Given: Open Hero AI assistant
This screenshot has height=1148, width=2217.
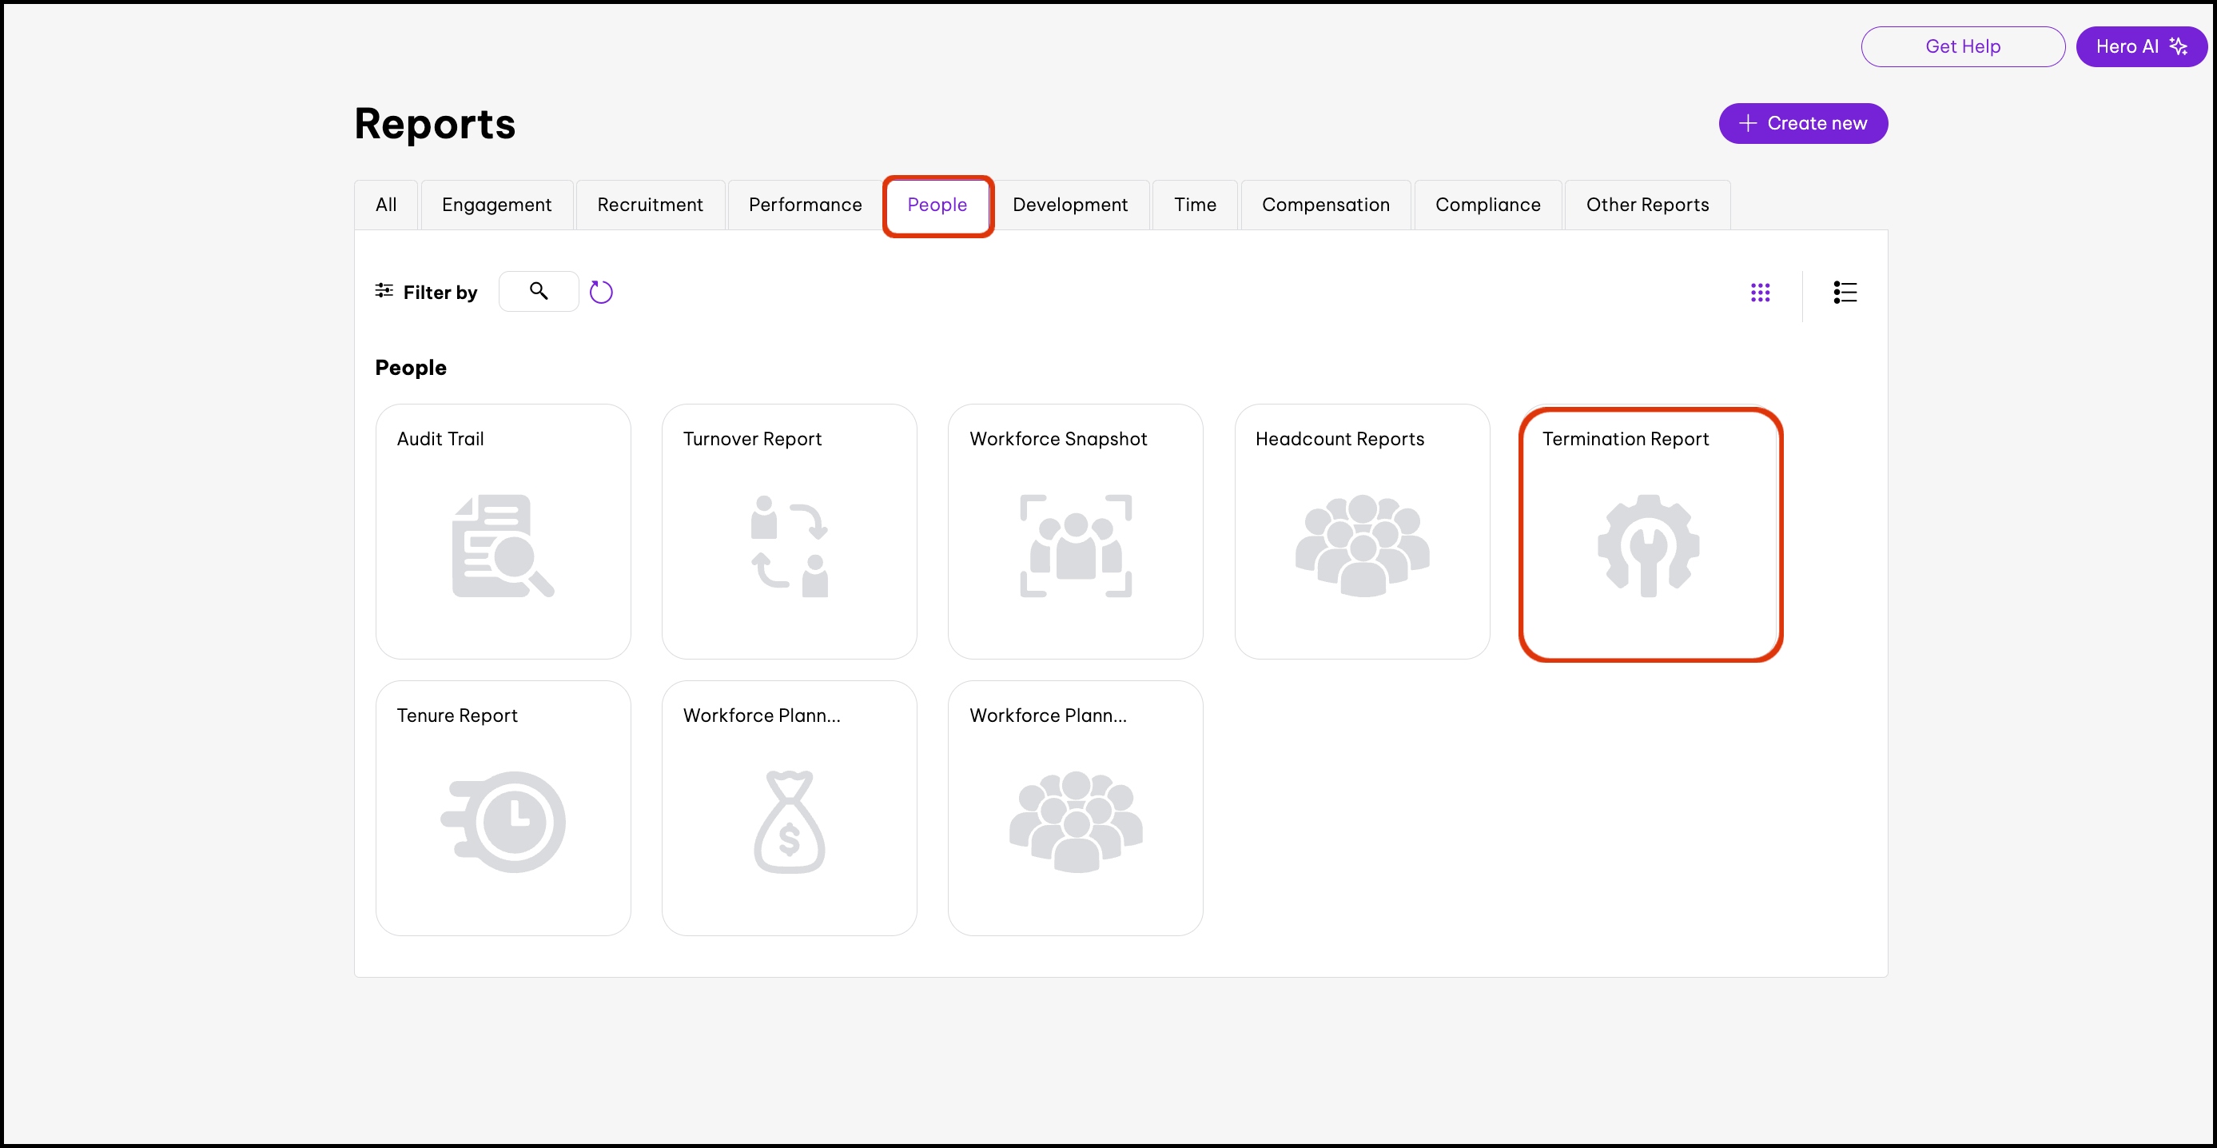Looking at the screenshot, I should (x=2140, y=46).
